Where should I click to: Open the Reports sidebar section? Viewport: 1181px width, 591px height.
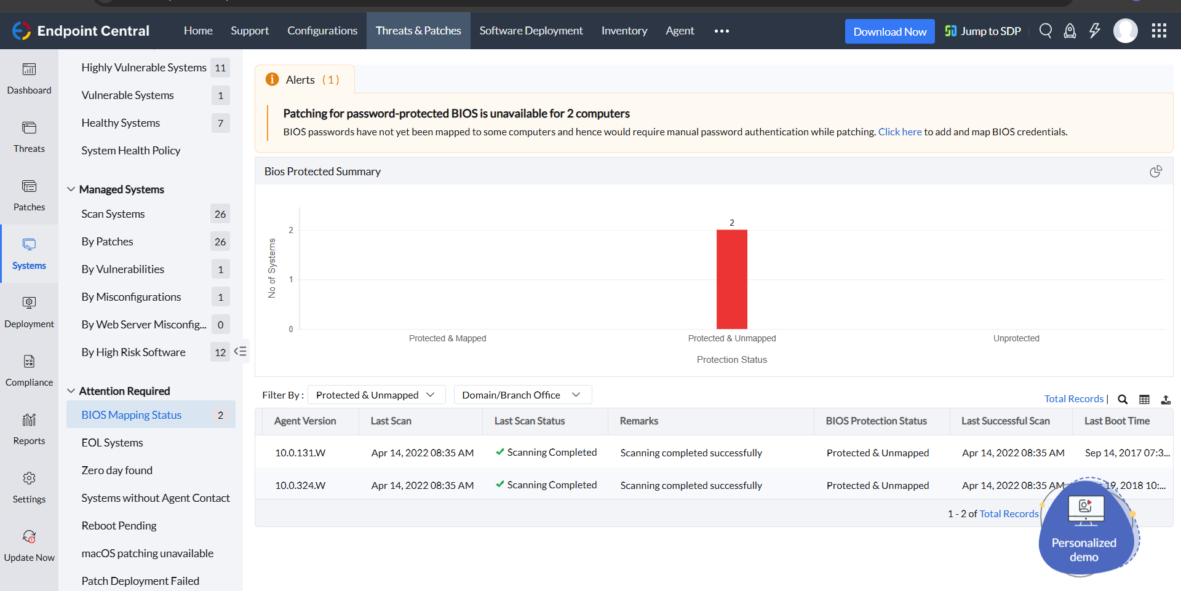[x=29, y=429]
